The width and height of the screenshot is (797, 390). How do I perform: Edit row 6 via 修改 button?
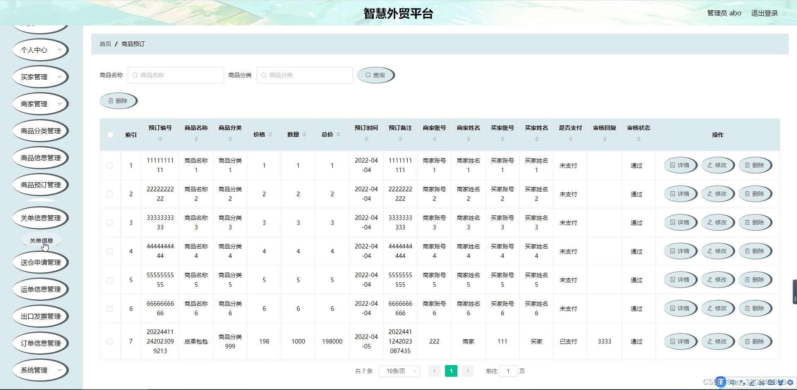(x=717, y=308)
